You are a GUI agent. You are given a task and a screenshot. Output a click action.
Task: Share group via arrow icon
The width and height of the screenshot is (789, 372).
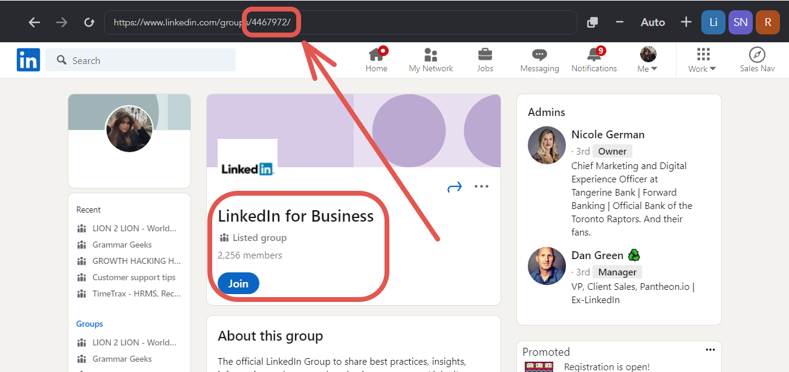click(x=454, y=187)
